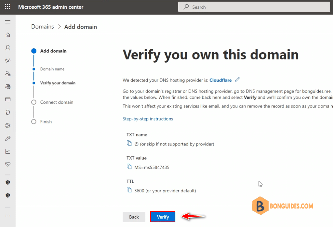This screenshot has height=227, width=333.
Task: Open Step-by-step instructions link
Action: 148,119
